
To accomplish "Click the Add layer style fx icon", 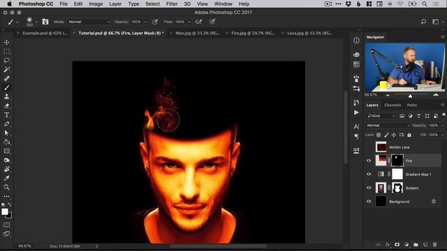I will tap(388, 245).
